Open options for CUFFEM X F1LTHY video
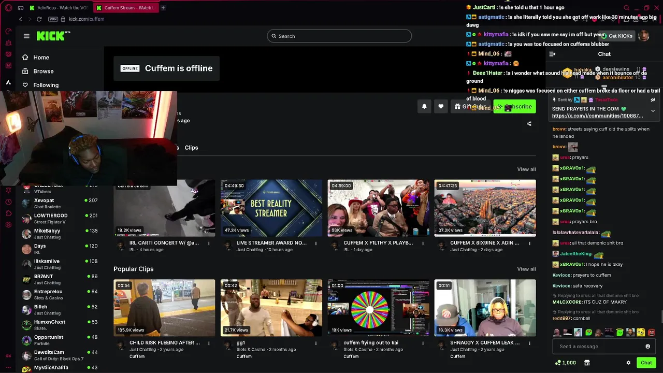Viewport: 663px width, 373px height. point(423,243)
